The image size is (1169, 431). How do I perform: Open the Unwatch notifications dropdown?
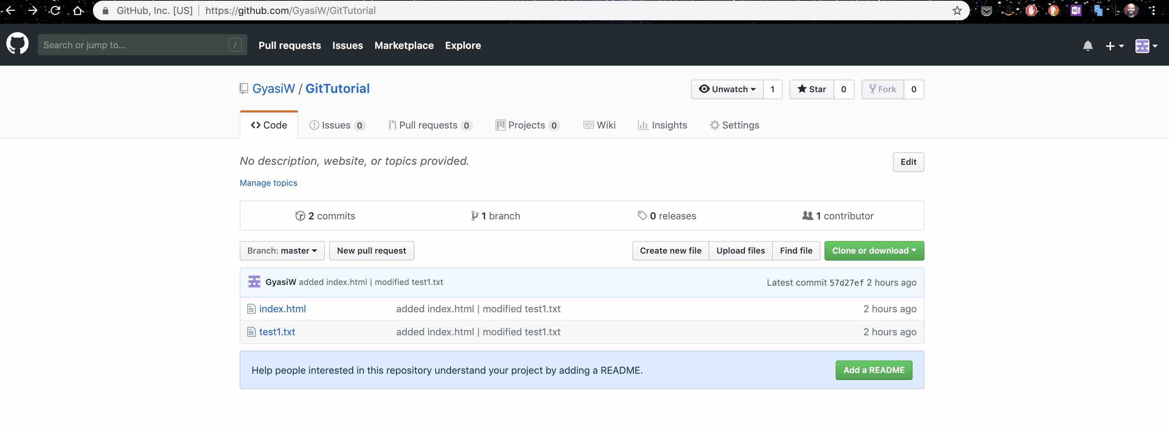[727, 89]
